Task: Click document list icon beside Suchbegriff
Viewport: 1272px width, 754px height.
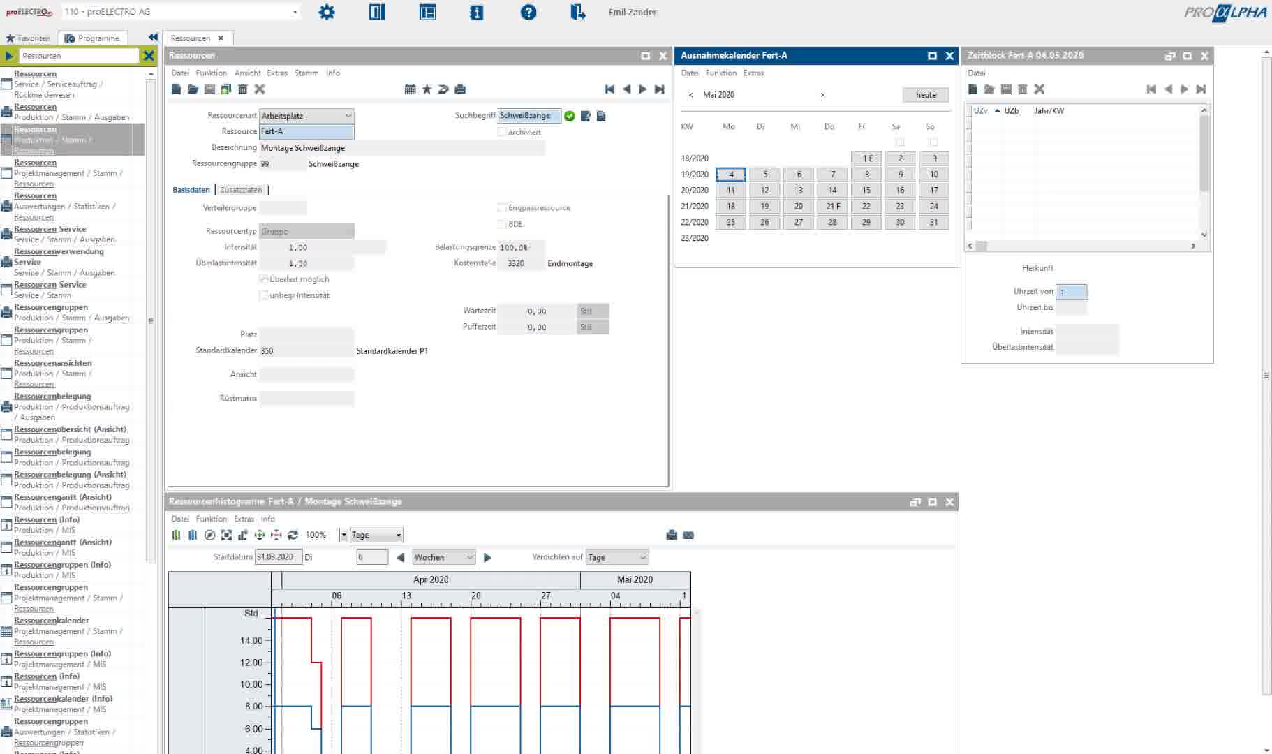Action: pyautogui.click(x=601, y=116)
